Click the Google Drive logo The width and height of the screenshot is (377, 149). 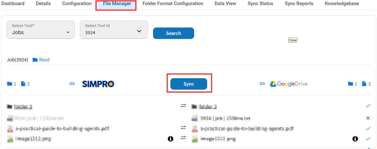coord(288,84)
